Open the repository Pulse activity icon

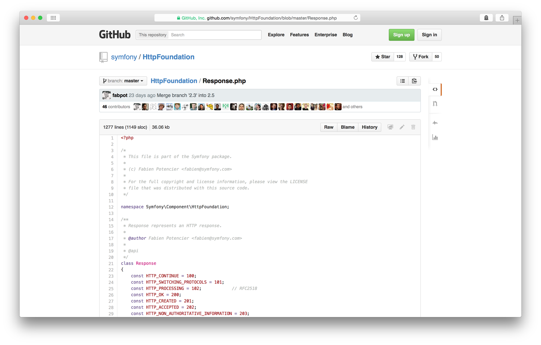(x=435, y=122)
